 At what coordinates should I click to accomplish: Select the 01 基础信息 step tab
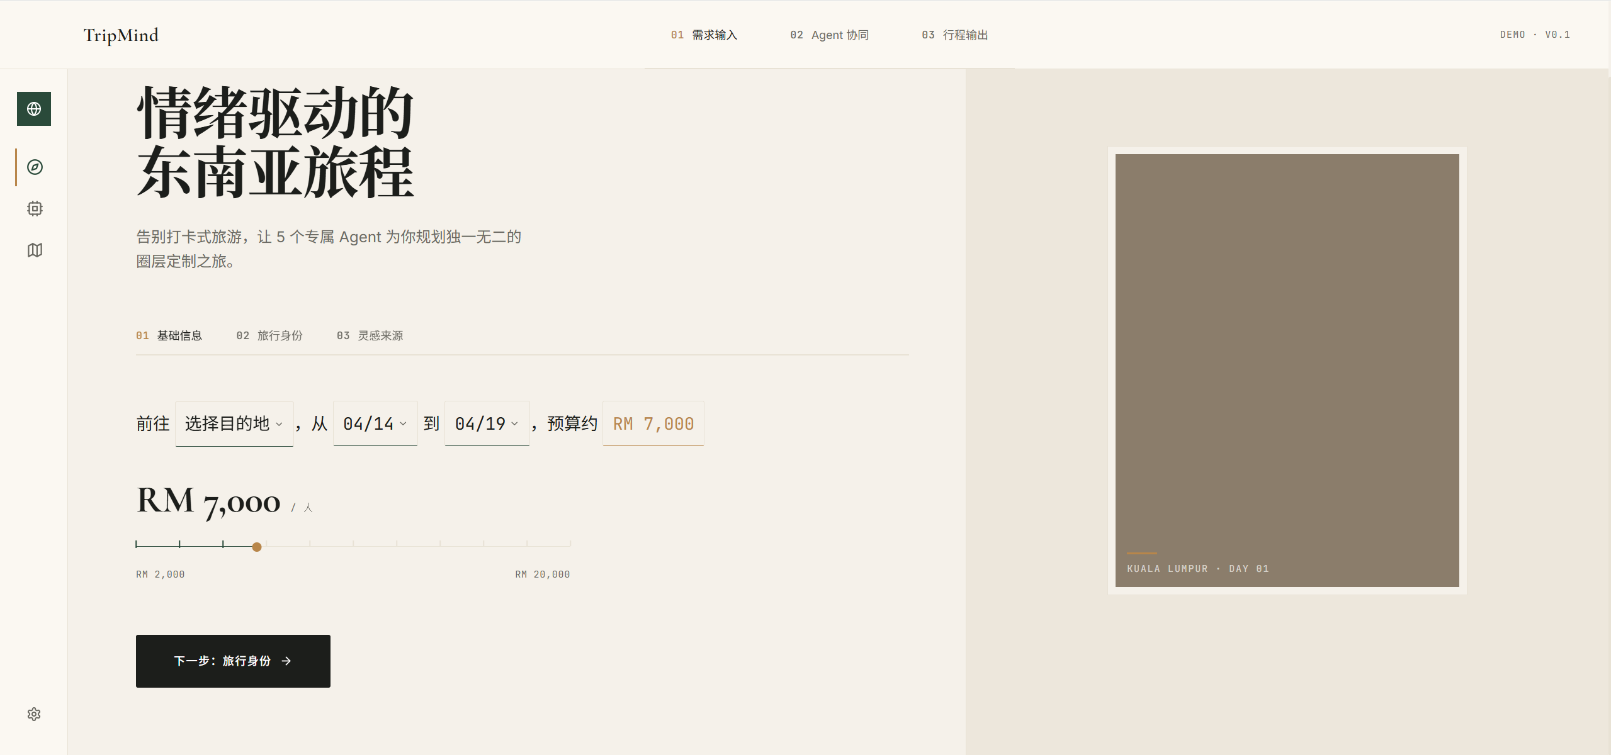(x=169, y=335)
